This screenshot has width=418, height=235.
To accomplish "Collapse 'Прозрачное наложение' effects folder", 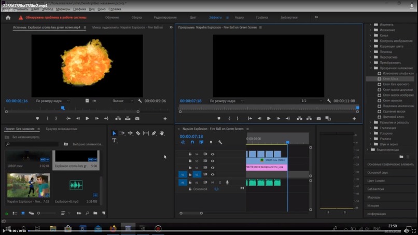I will [x=371, y=68].
